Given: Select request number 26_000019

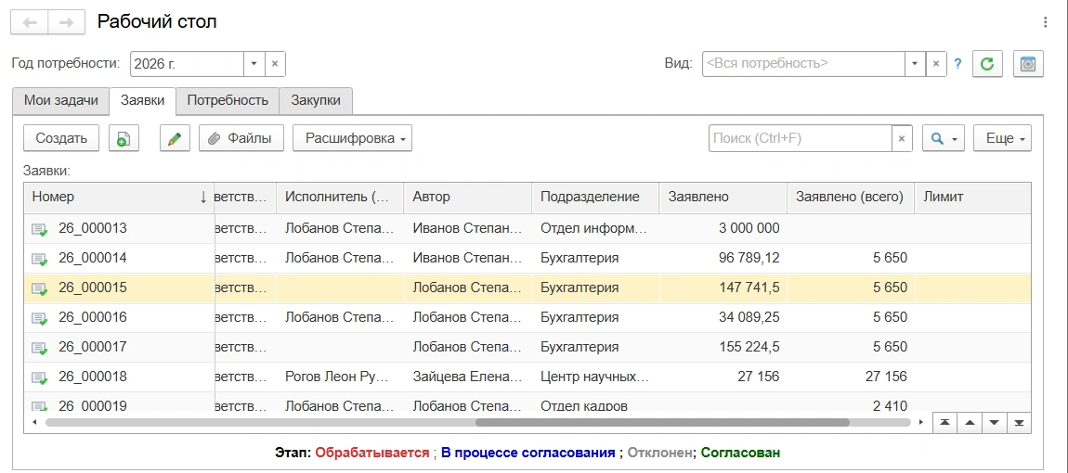Looking at the screenshot, I should (93, 405).
